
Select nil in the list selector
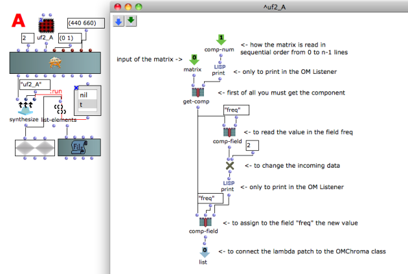87,95
